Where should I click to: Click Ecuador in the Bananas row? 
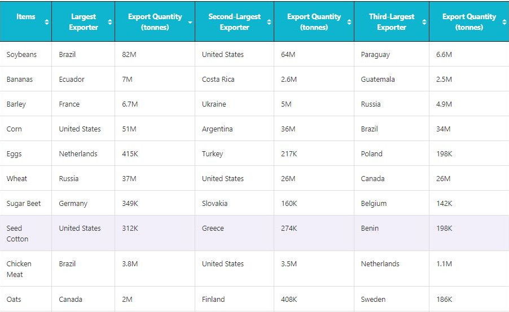(72, 80)
